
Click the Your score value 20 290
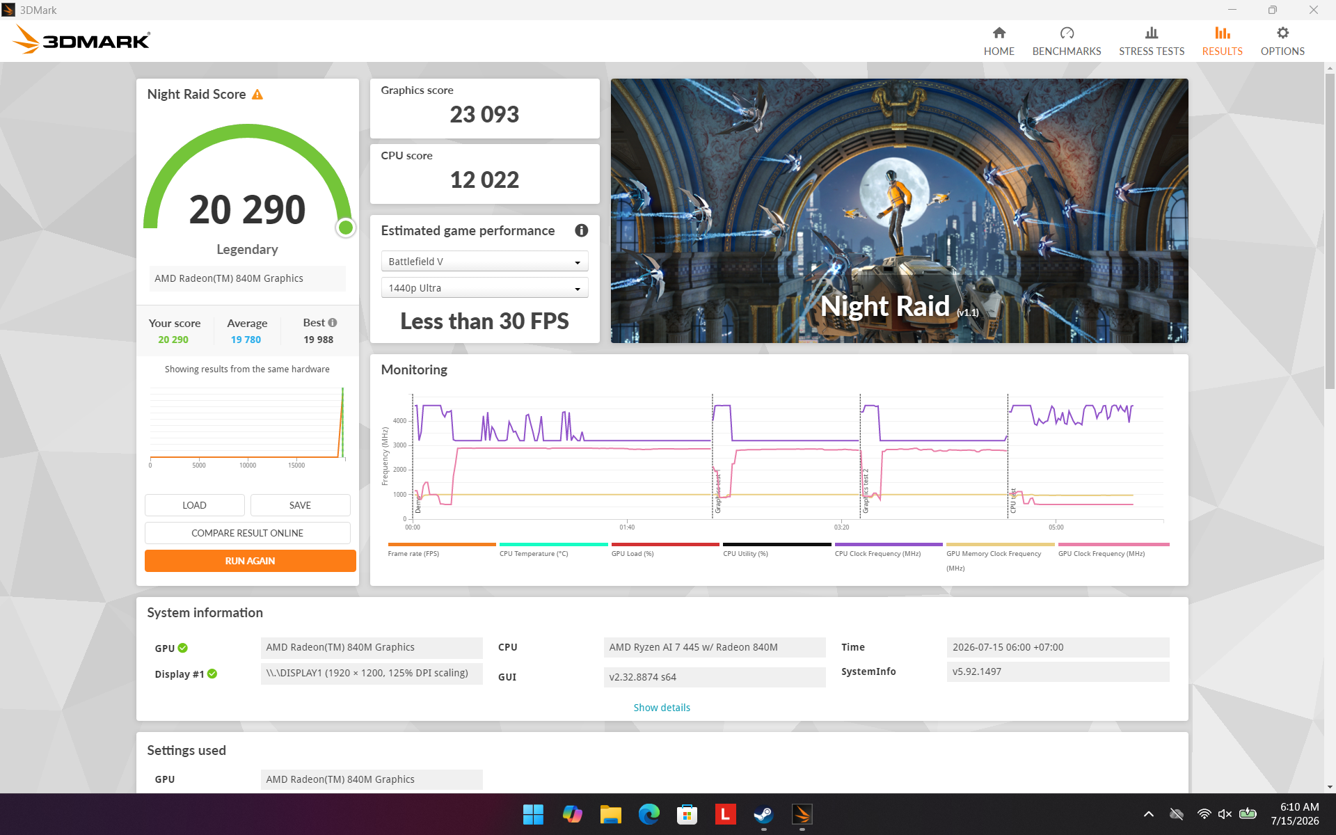click(x=173, y=340)
